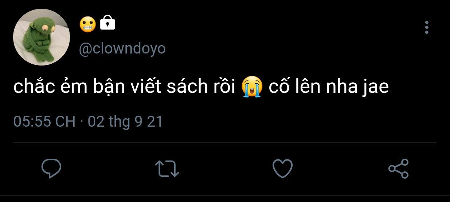
Task: Tap the crying emoji in the tweet
Action: 252,87
